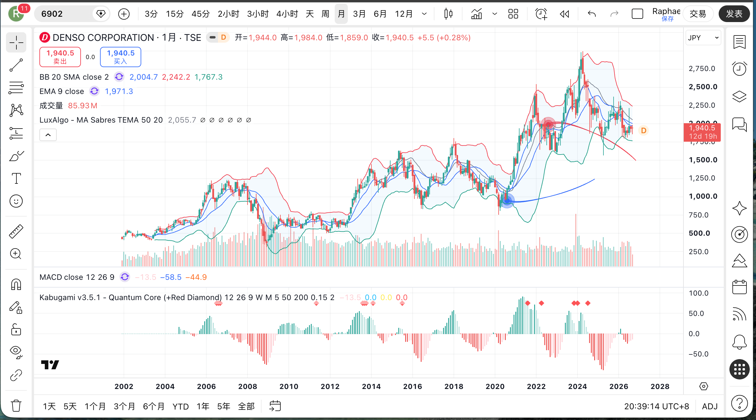Viewport: 756px width, 420px height.
Task: Select the 15分 interval
Action: pyautogui.click(x=175, y=14)
